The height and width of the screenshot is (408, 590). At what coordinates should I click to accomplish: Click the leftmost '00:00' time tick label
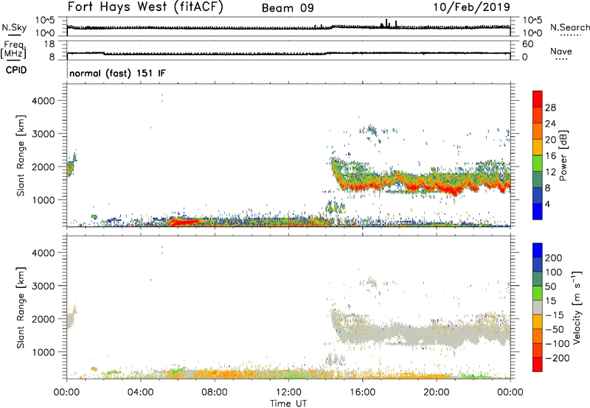(x=67, y=393)
